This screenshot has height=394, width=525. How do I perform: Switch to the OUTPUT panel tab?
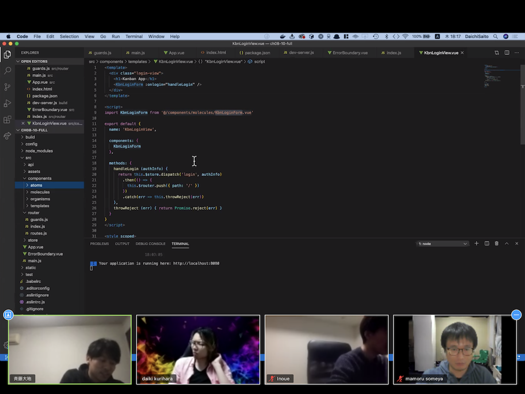[122, 244]
